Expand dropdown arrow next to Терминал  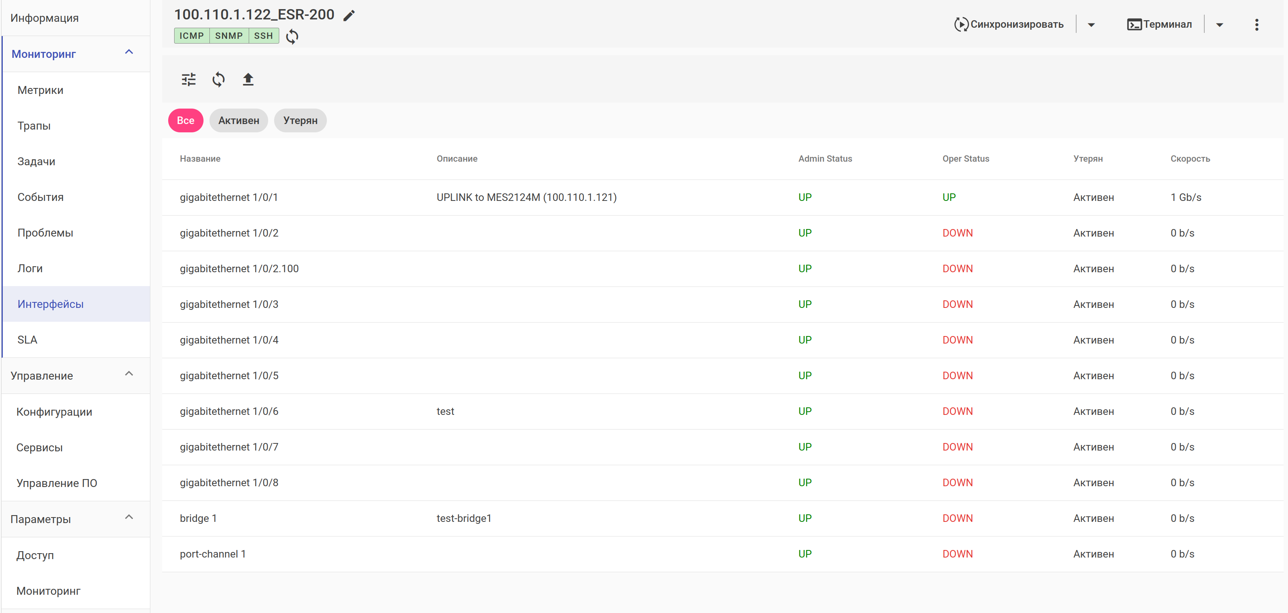coord(1219,25)
